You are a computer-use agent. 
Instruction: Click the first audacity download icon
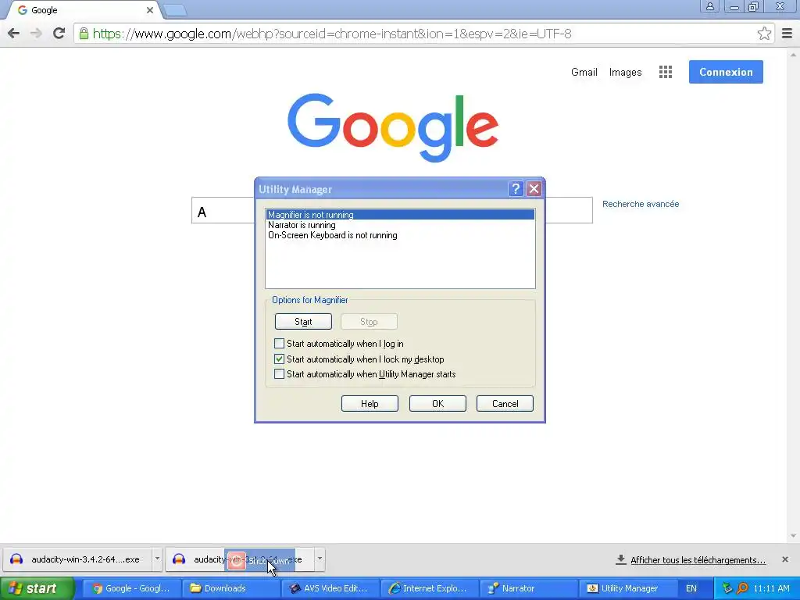16,559
